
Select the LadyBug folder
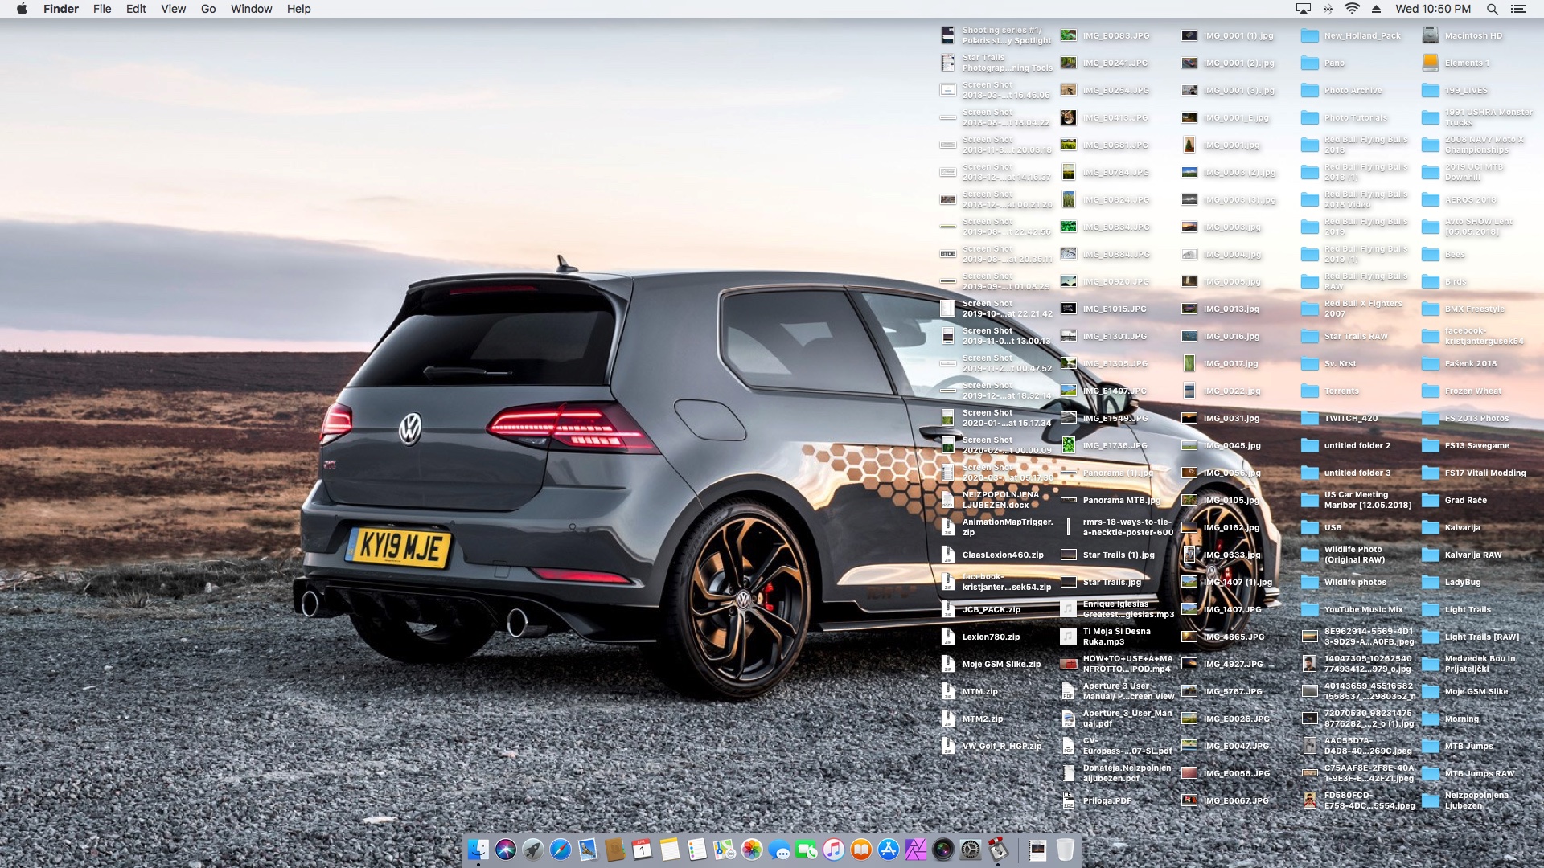(1452, 582)
